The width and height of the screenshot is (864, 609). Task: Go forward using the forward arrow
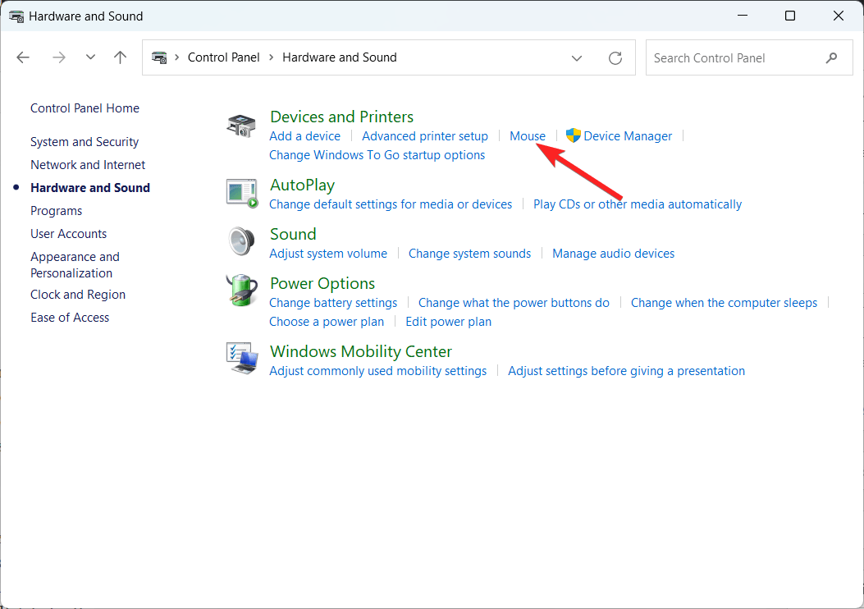(59, 57)
